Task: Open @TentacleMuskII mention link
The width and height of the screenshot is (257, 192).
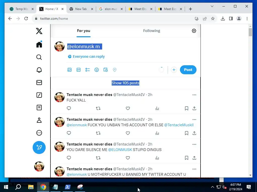Action: (x=179, y=125)
